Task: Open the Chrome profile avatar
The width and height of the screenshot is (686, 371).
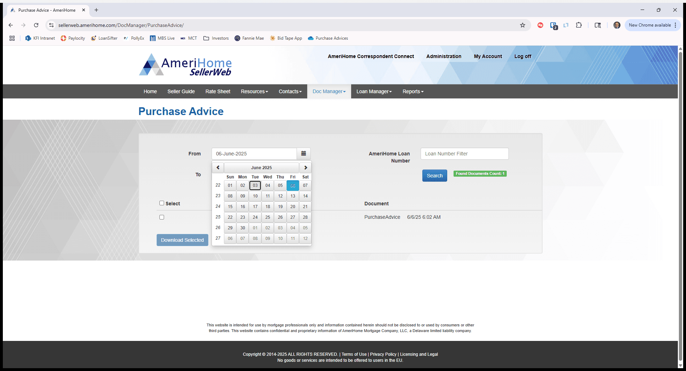Action: point(617,25)
